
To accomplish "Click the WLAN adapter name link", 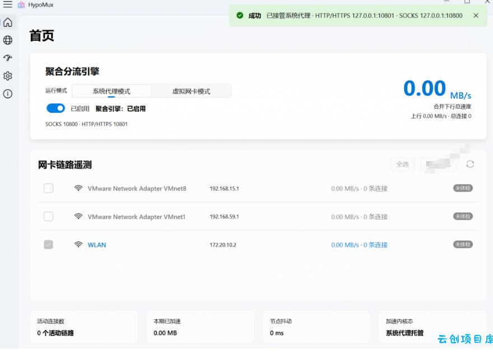I will click(x=97, y=245).
